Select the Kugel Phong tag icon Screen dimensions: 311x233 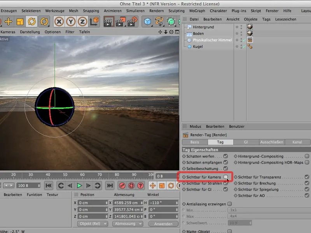250,47
